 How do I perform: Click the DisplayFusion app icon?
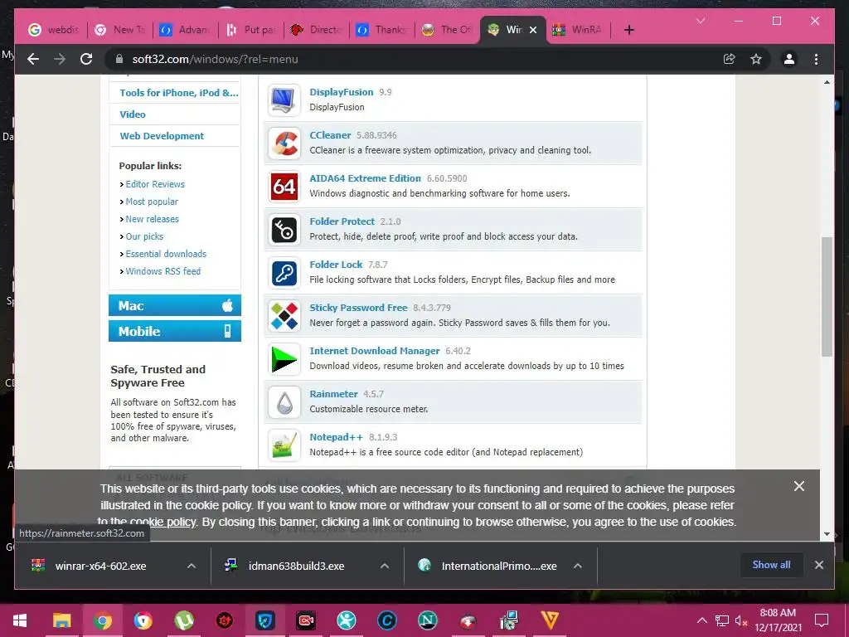pyautogui.click(x=284, y=100)
